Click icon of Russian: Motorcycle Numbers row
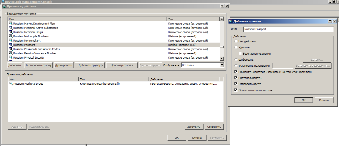 (11, 36)
